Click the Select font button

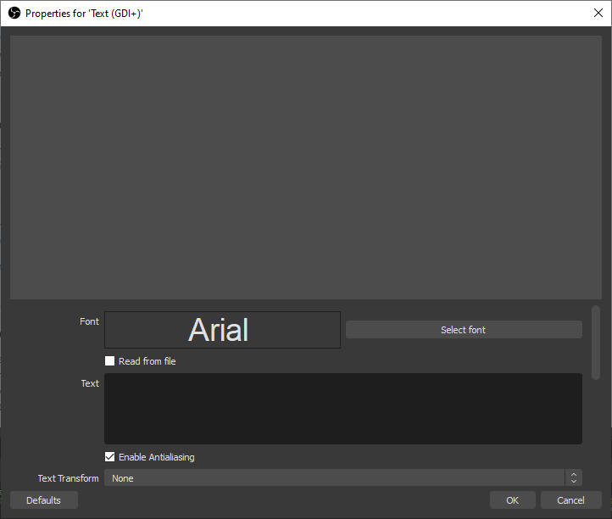click(464, 330)
